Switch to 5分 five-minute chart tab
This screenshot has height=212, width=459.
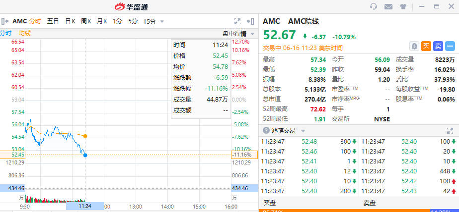click(x=133, y=21)
